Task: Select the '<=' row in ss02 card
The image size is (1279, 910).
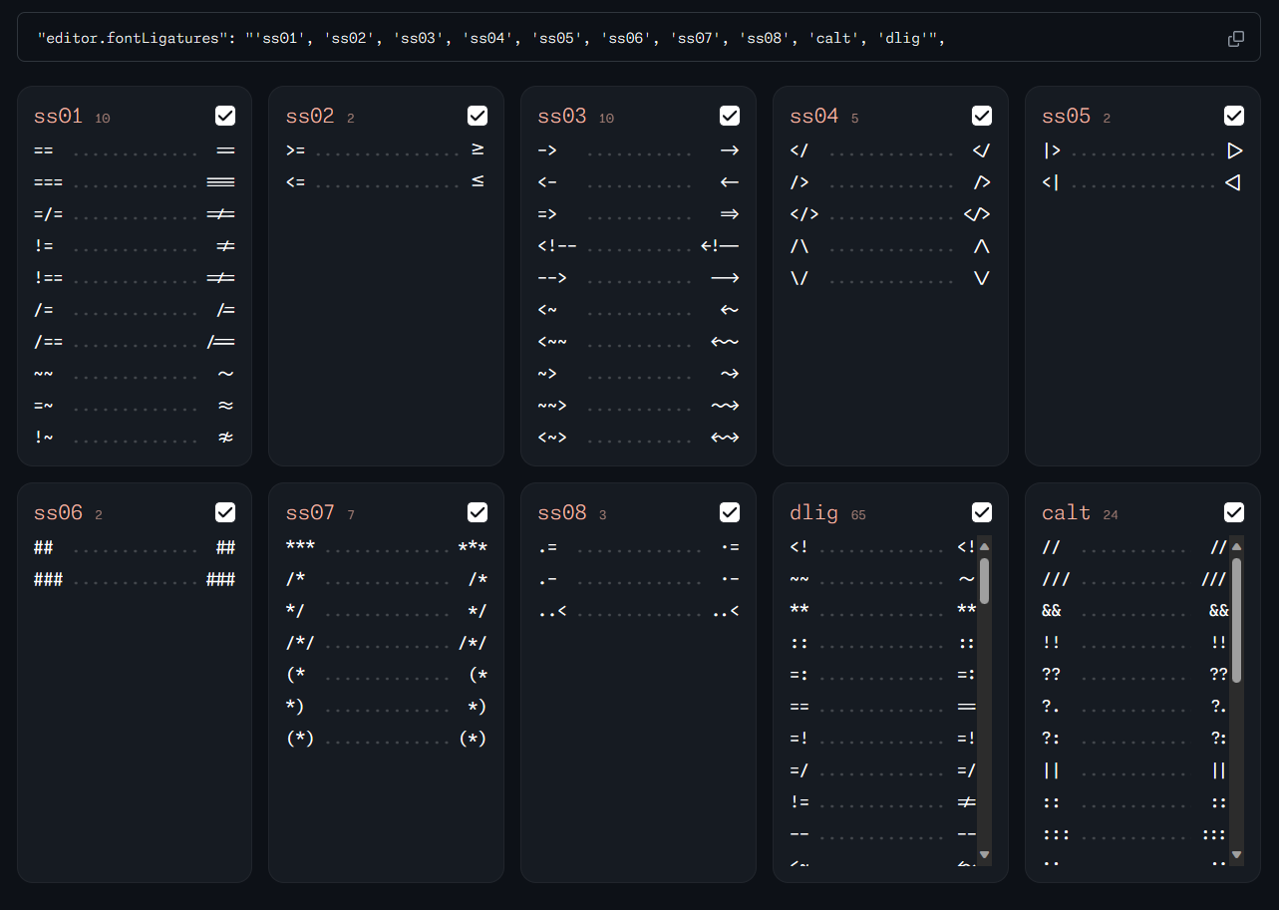Action: (387, 182)
